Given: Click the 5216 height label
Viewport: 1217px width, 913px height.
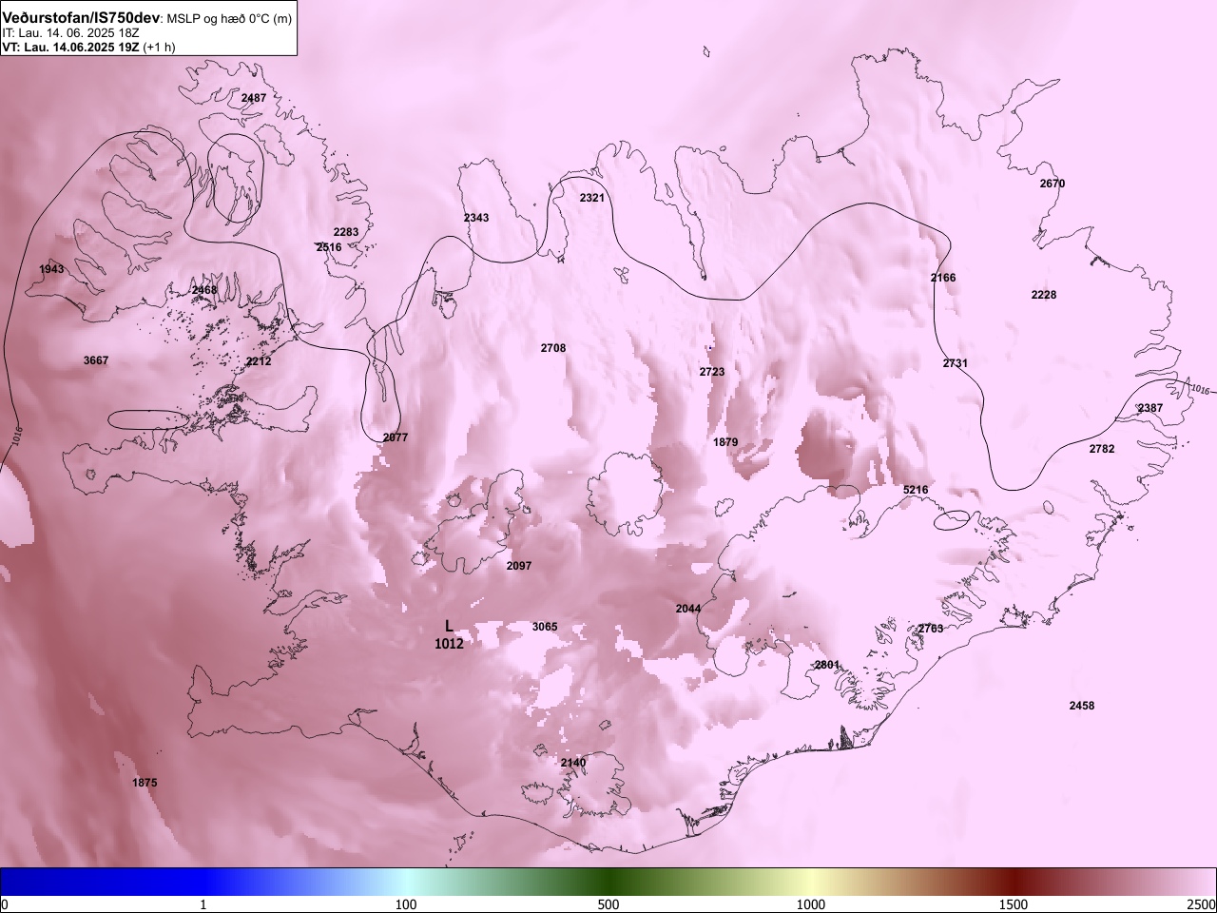Looking at the screenshot, I should 916,490.
